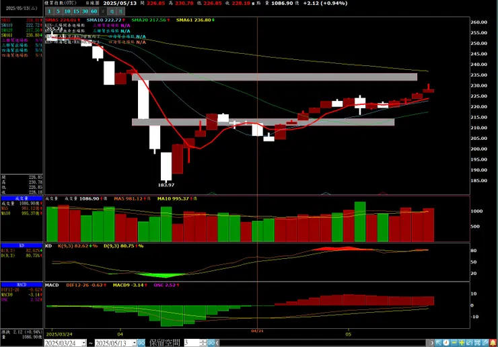Screen dimensions: 498x347
Task: Switch to the weekly (週) chart button
Action: (x=112, y=11)
